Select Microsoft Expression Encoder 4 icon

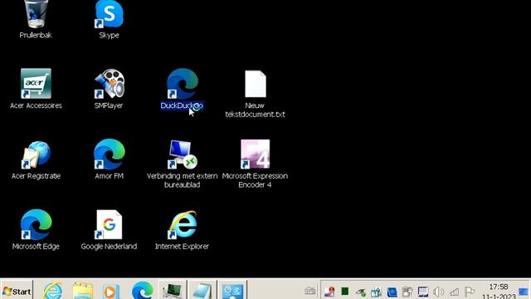point(255,164)
